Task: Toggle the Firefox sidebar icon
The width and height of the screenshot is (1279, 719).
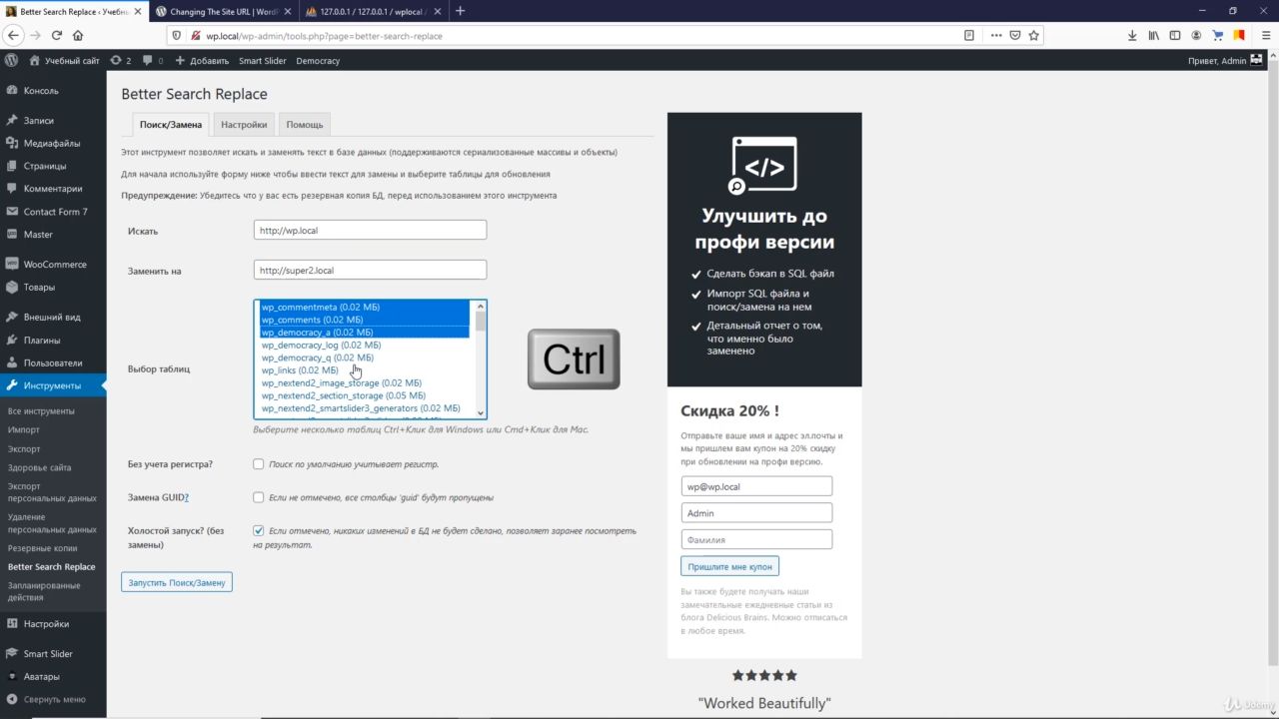Action: coord(1175,35)
